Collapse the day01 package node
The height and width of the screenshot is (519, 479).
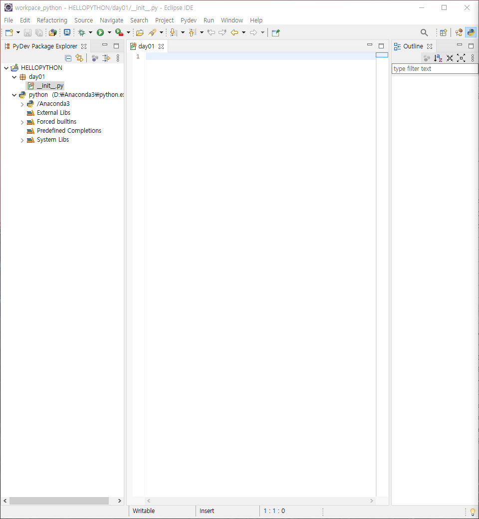click(x=14, y=77)
